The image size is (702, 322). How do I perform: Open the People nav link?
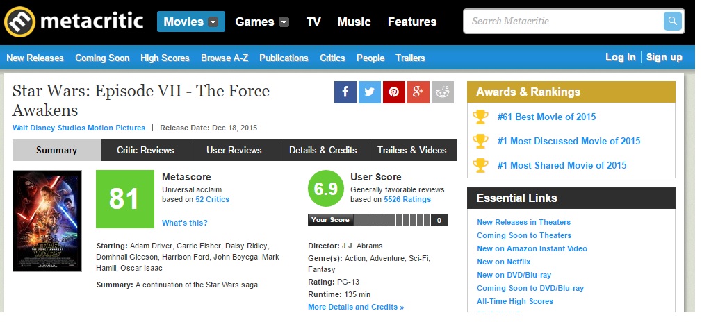[x=370, y=58]
